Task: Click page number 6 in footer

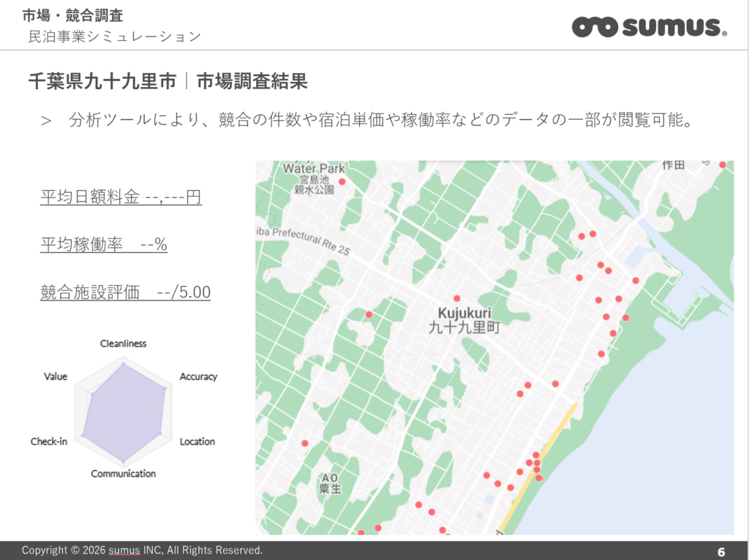Action: coord(721,551)
